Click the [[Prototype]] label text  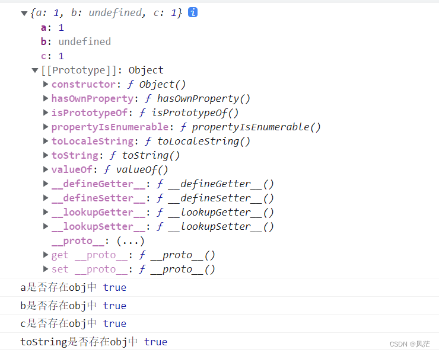coord(79,70)
